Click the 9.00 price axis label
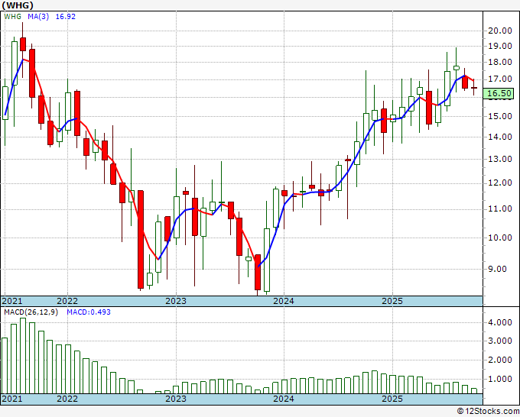The height and width of the screenshot is (417, 520). pyautogui.click(x=498, y=269)
